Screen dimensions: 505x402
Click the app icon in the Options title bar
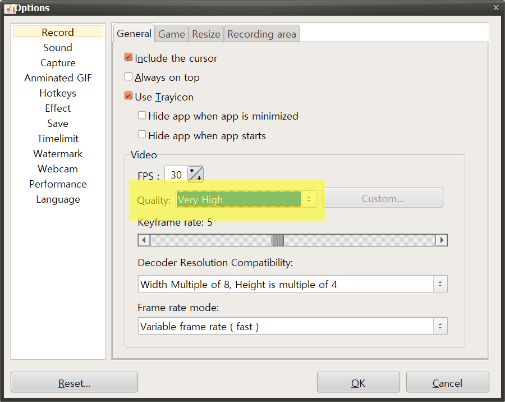[10, 9]
